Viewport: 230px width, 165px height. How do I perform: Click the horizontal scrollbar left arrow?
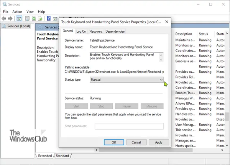click(96, 150)
